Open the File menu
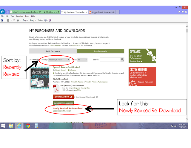The width and height of the screenshot is (191, 148). coord(2,16)
